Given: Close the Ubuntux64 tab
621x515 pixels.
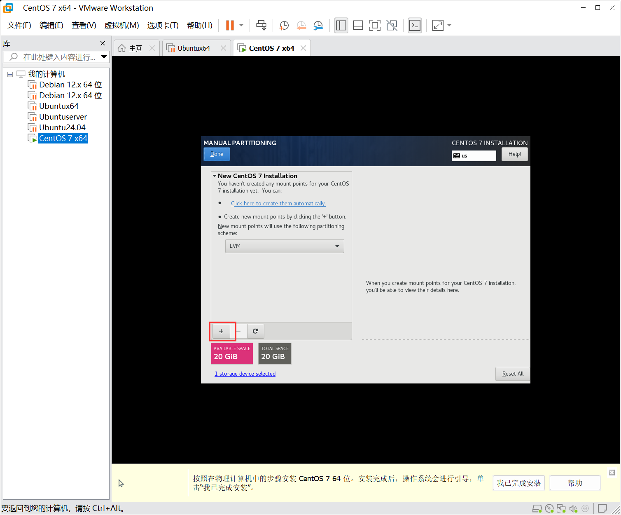Looking at the screenshot, I should pyautogui.click(x=223, y=48).
